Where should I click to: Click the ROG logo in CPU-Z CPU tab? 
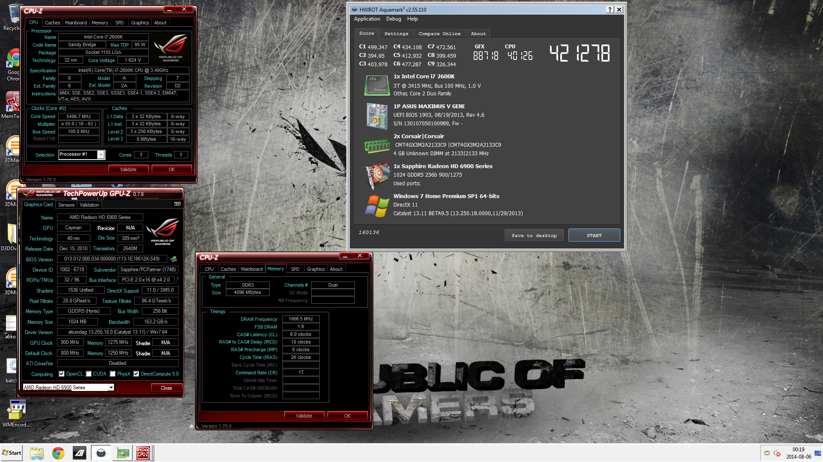[171, 48]
